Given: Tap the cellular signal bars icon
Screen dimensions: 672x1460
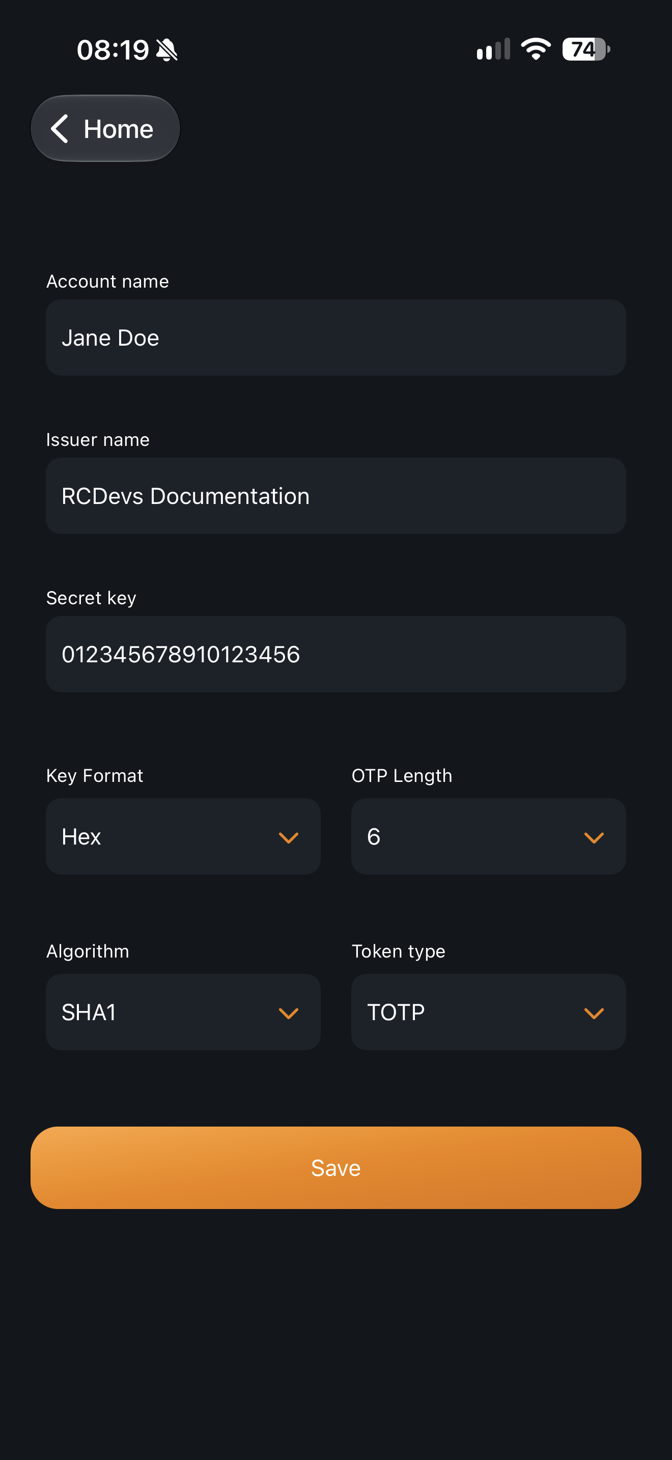Looking at the screenshot, I should [493, 49].
